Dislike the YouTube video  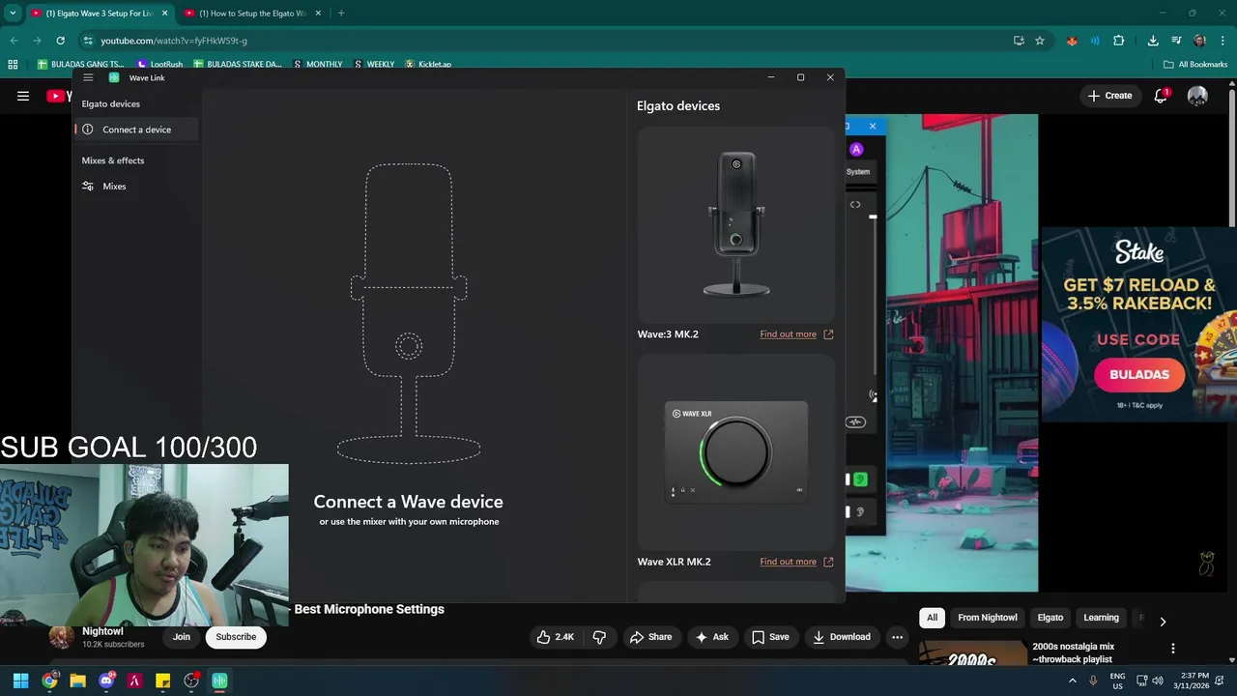599,637
